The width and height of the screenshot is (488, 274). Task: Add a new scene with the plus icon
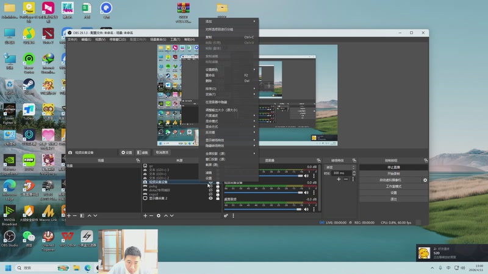(x=69, y=216)
